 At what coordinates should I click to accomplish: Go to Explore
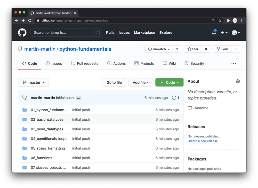[166, 32]
